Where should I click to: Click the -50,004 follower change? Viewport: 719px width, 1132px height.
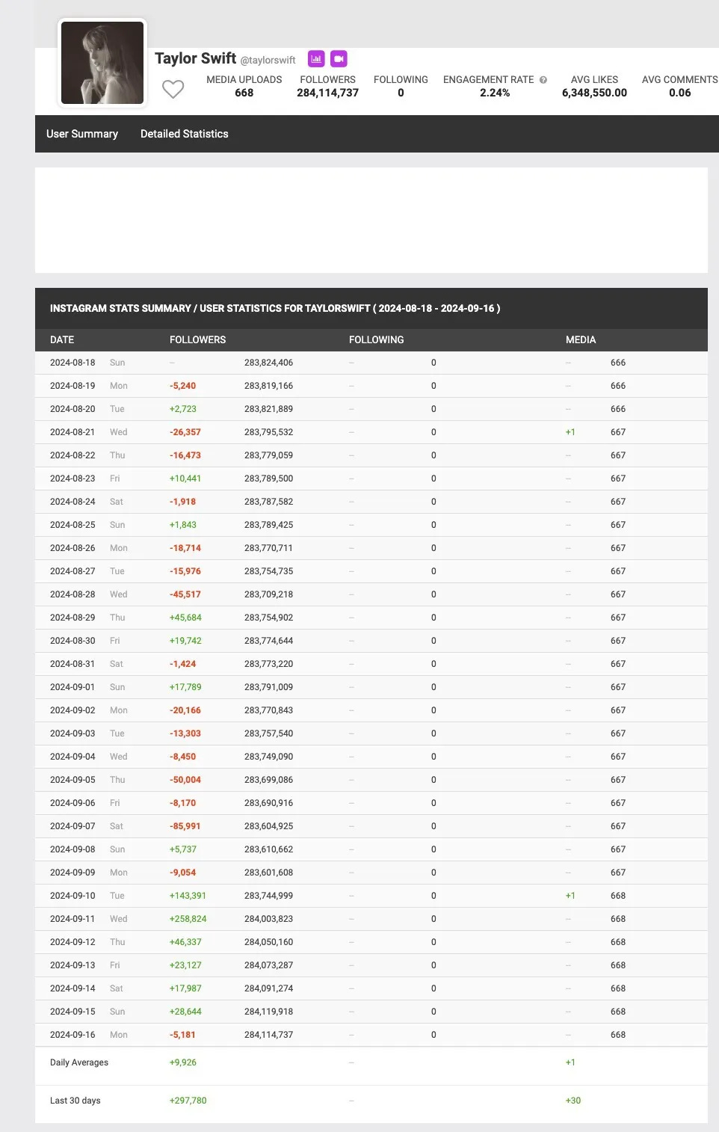click(x=185, y=780)
